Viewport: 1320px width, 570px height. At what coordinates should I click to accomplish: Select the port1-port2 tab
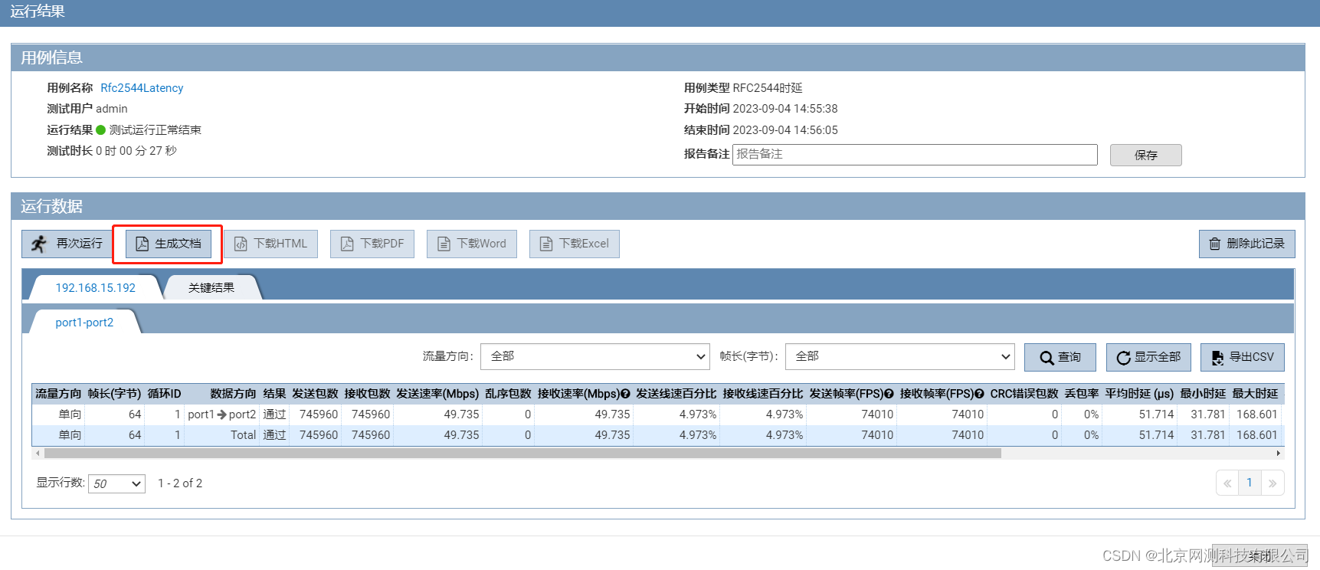[84, 323]
